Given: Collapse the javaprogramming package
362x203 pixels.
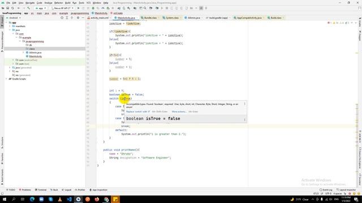Looking at the screenshot, I should [20, 41].
